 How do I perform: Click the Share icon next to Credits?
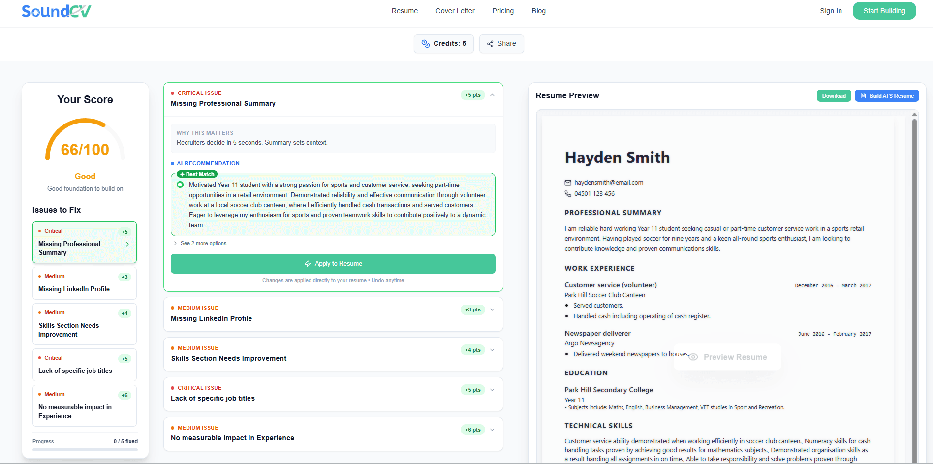coord(490,44)
